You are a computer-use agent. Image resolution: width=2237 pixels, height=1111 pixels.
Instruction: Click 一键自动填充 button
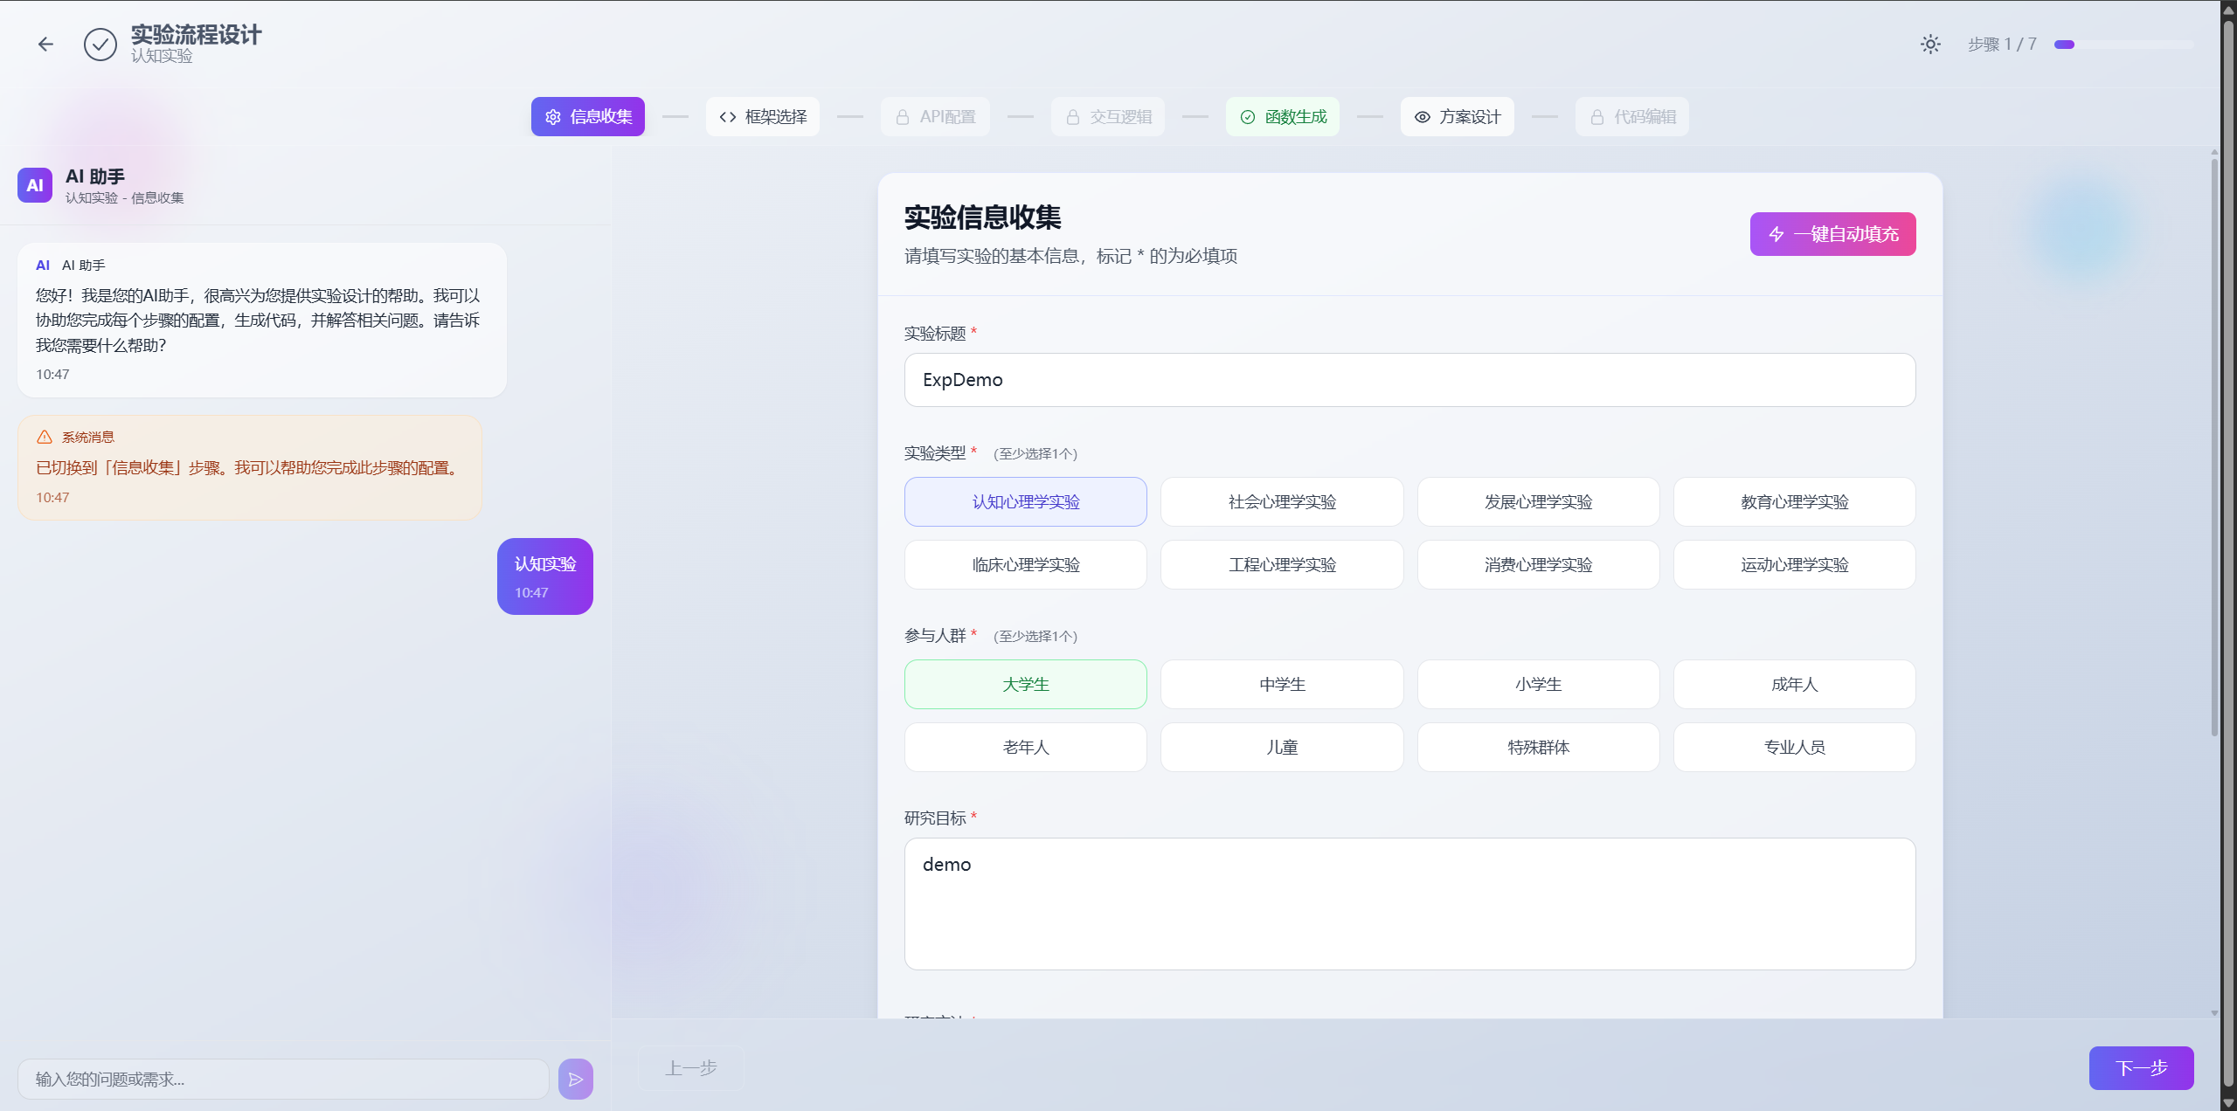tap(1833, 234)
